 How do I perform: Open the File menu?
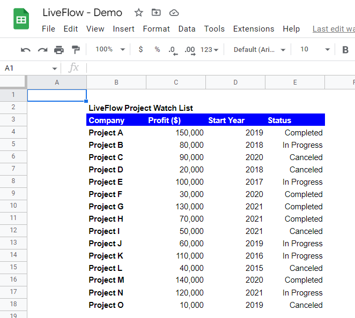48,29
